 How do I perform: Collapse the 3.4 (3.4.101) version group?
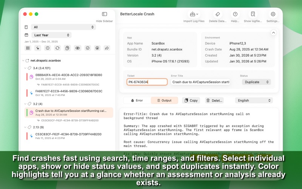25,68
